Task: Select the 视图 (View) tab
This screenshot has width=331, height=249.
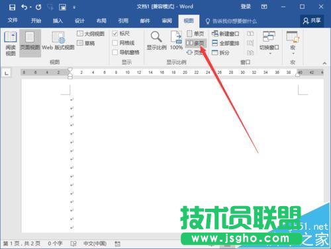Action: point(189,21)
